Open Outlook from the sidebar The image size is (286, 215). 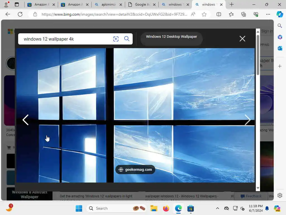(280, 48)
